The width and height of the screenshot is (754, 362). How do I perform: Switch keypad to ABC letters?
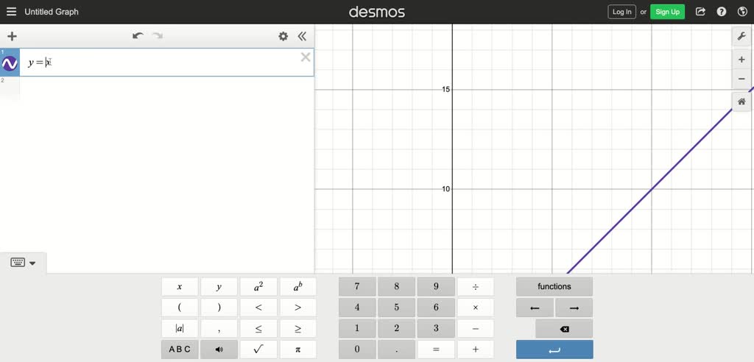click(180, 349)
